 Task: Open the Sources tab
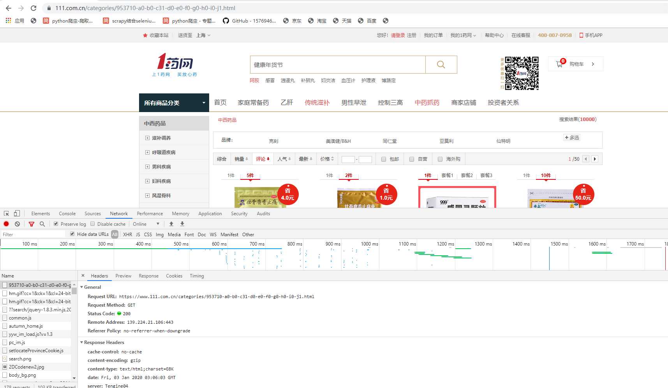point(93,213)
